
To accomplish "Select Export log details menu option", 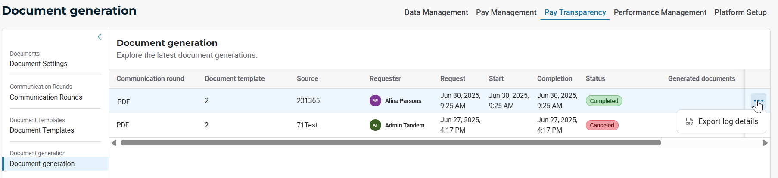I will click(x=728, y=121).
